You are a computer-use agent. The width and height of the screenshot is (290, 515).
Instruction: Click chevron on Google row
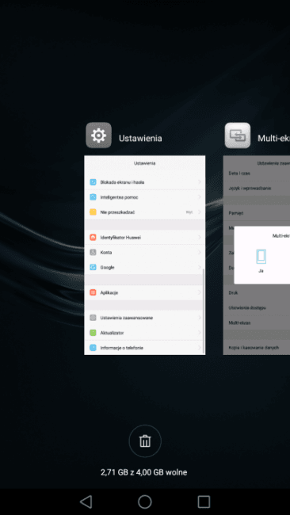(x=200, y=267)
